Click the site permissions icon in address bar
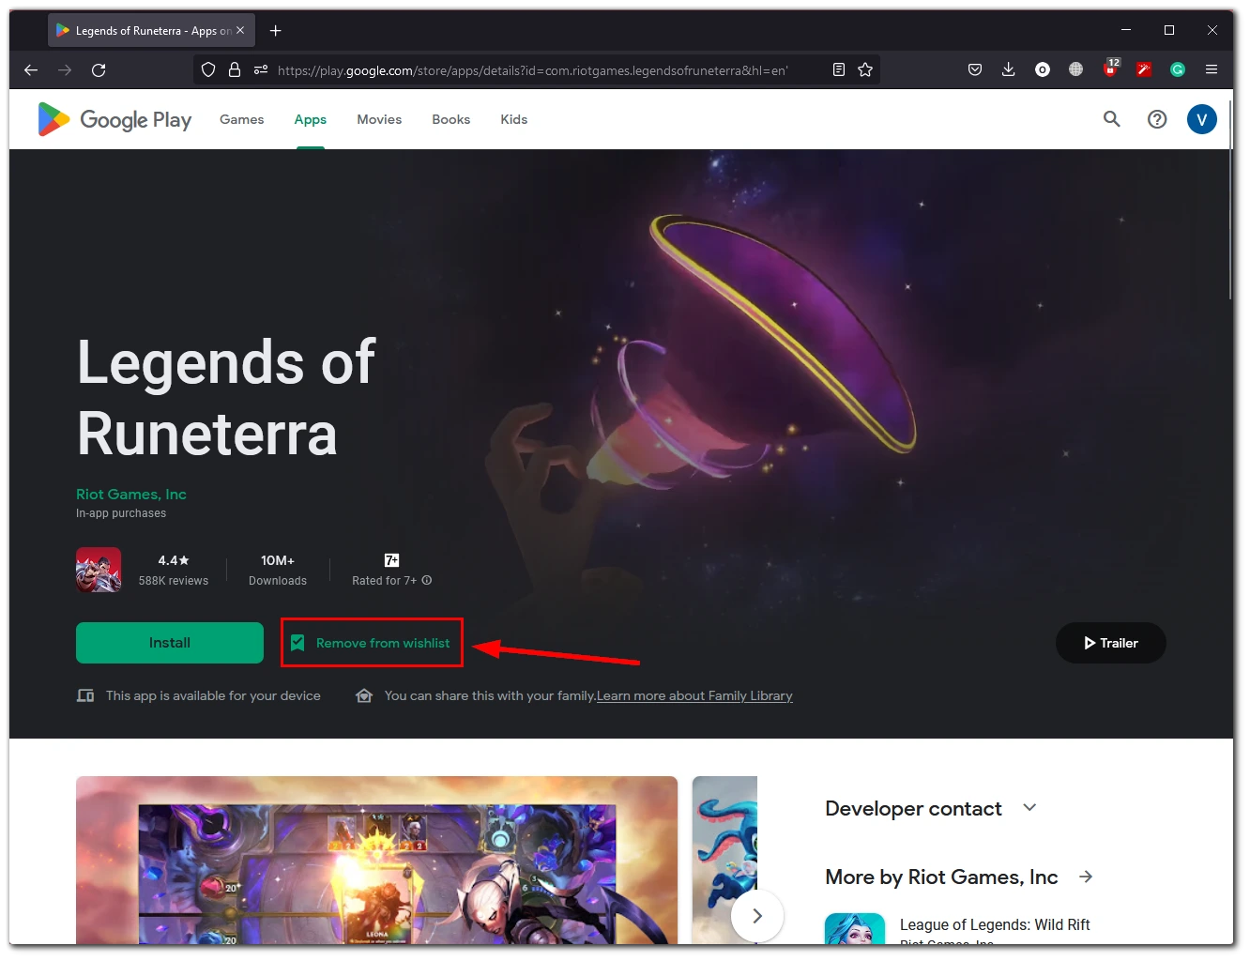The width and height of the screenshot is (1250, 961). (261, 69)
